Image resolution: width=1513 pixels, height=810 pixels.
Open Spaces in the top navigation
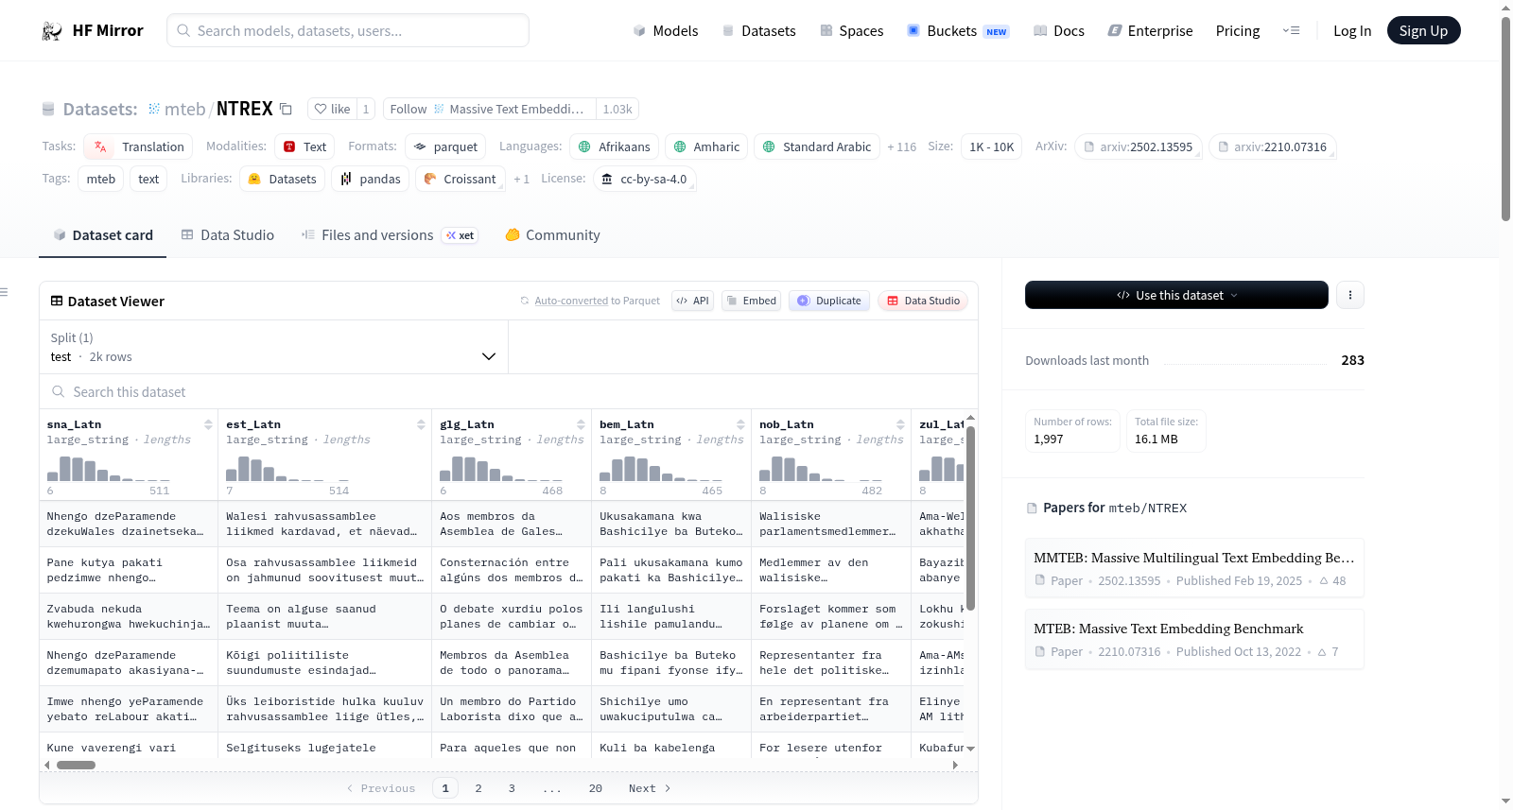click(852, 31)
